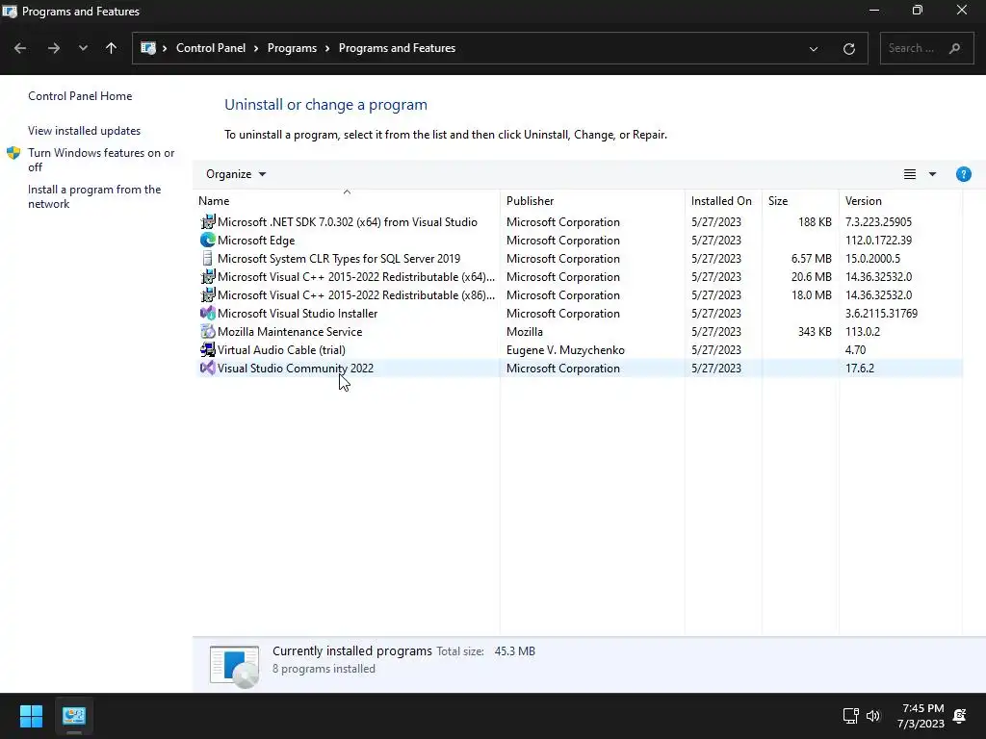Sort by Publisher column header
Viewport: 986px width, 739px height.
point(592,201)
